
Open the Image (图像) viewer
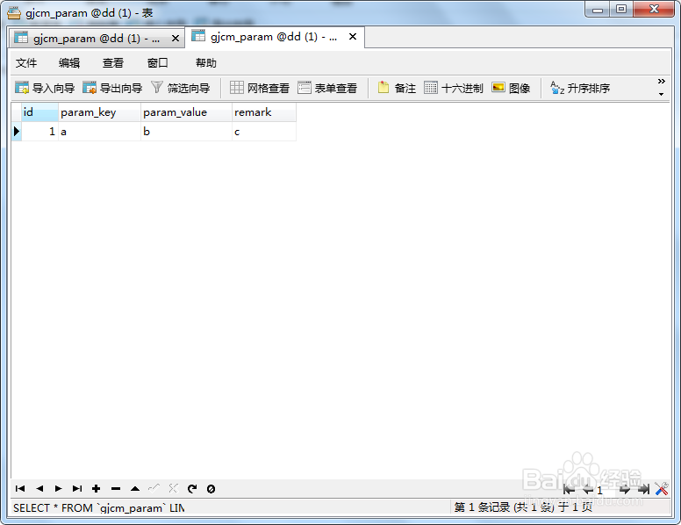[x=511, y=88]
